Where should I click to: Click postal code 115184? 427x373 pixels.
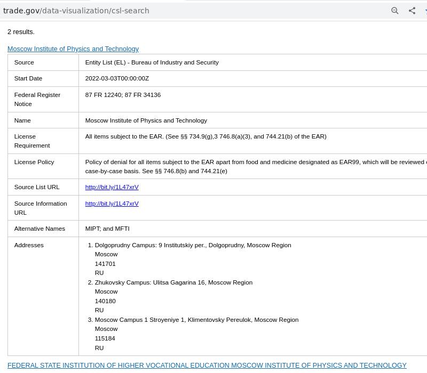pyautogui.click(x=105, y=338)
